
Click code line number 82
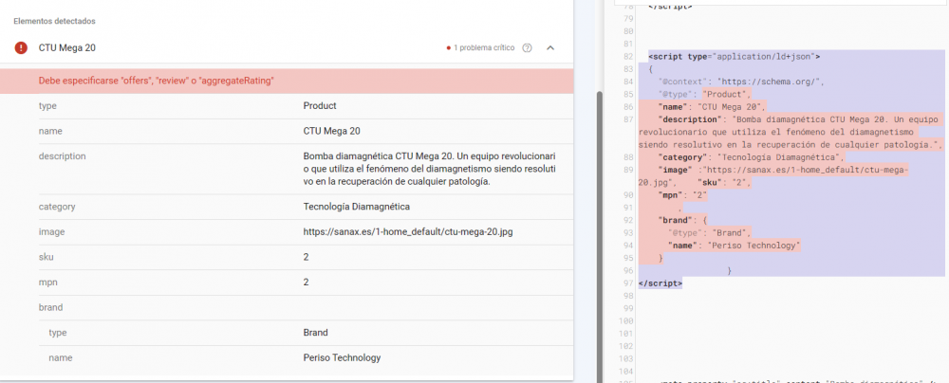pos(627,56)
